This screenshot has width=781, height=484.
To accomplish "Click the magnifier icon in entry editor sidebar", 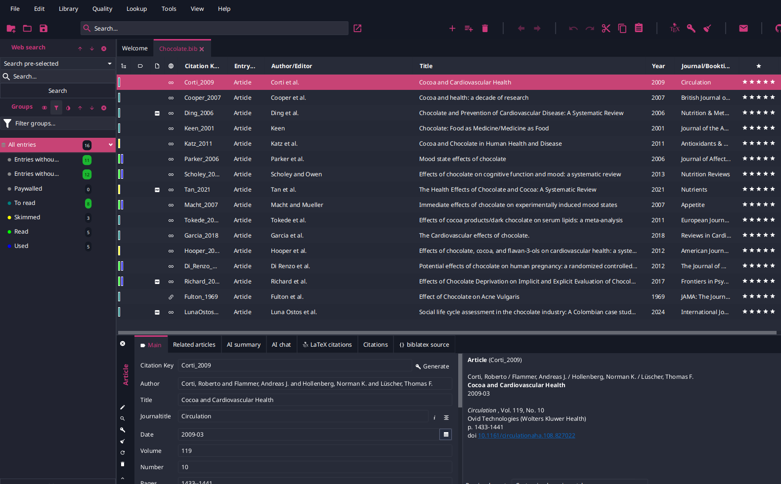I will [x=123, y=419].
